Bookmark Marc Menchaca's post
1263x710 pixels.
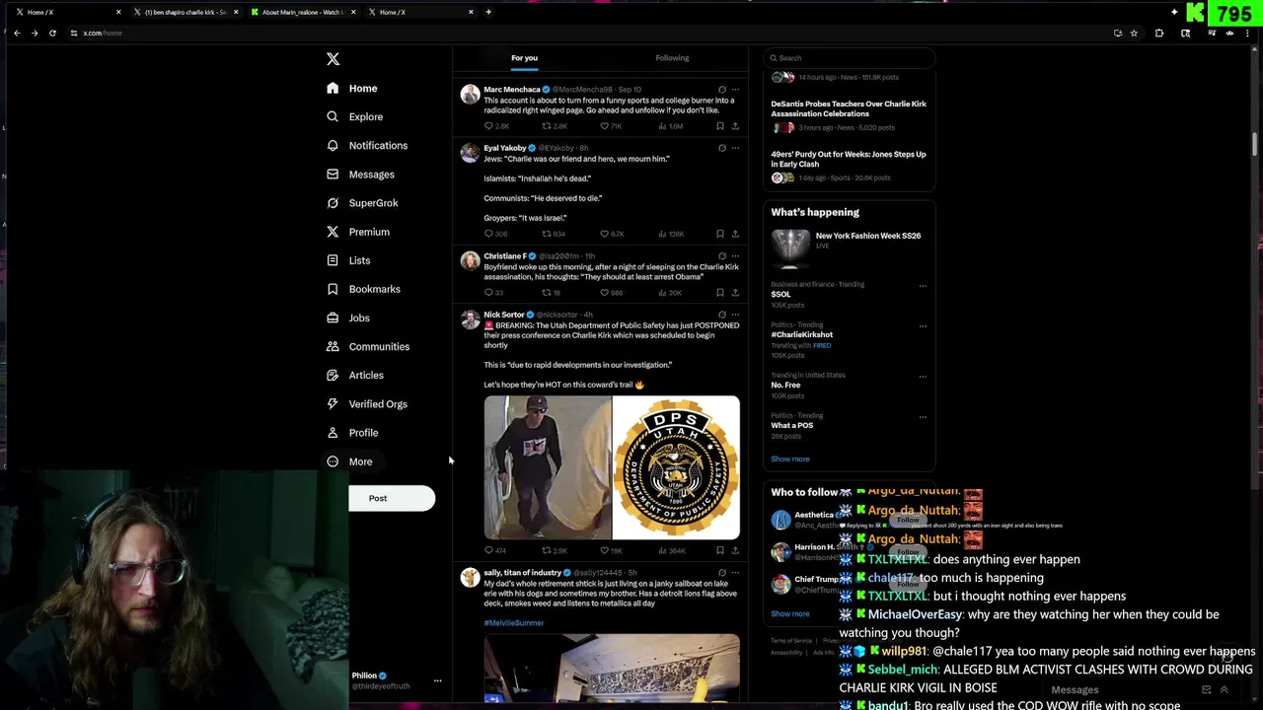720,126
